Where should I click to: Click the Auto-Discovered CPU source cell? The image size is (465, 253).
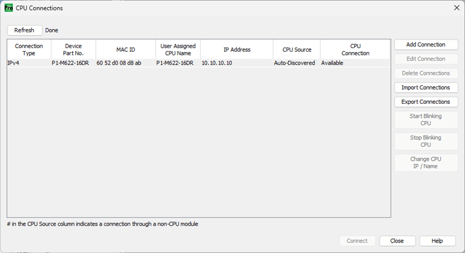coord(295,63)
